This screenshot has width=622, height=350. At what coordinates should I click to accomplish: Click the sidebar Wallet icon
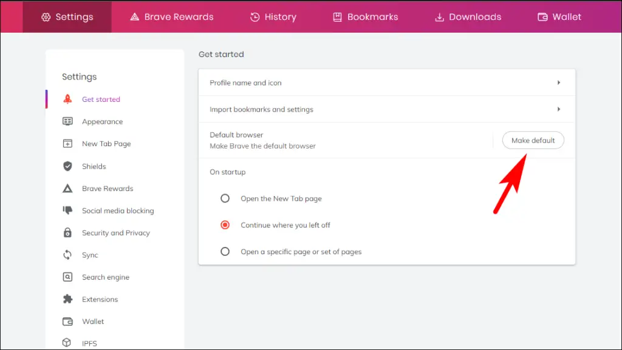[67, 321]
